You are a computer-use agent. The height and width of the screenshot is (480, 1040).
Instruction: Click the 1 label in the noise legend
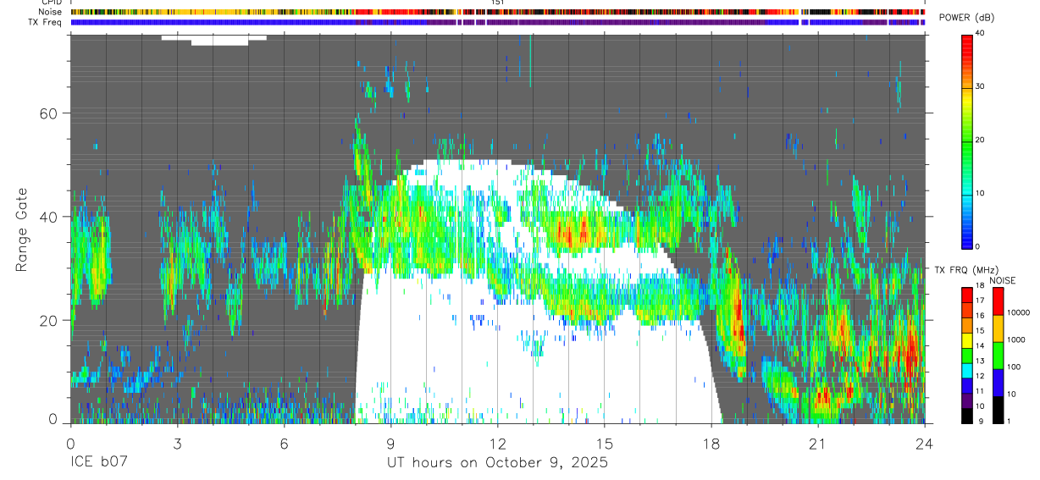click(x=1007, y=421)
